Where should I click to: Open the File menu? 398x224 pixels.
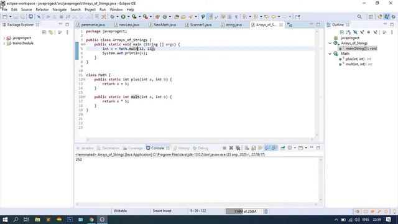click(5, 10)
